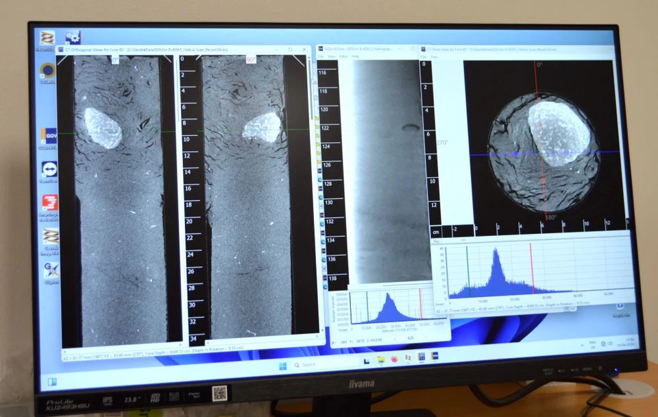Screen dimensions: 658x417
Task: Click Reset under the GQuickView histogram
Action: [343, 330]
